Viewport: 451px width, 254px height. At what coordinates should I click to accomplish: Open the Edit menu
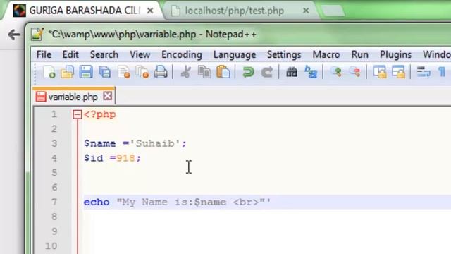[70, 54]
